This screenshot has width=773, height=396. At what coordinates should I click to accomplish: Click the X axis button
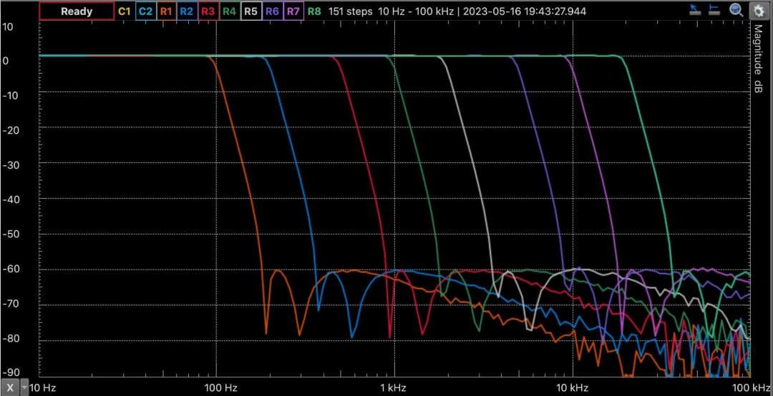10,387
